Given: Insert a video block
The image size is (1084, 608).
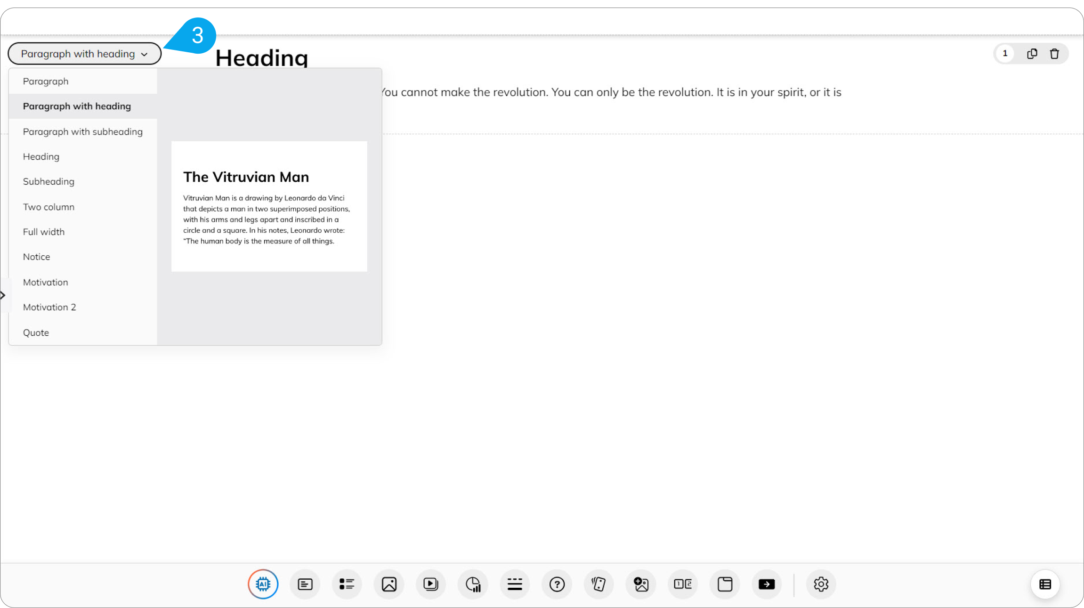Looking at the screenshot, I should pos(431,584).
